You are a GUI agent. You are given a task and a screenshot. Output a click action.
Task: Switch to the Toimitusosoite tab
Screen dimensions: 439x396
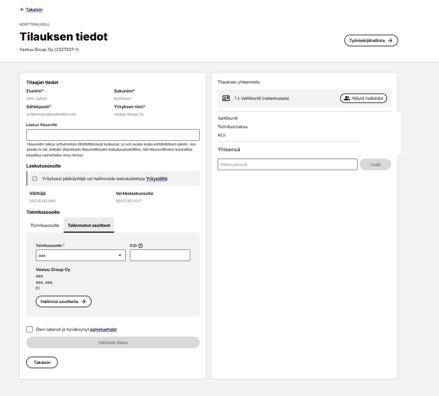(x=45, y=225)
